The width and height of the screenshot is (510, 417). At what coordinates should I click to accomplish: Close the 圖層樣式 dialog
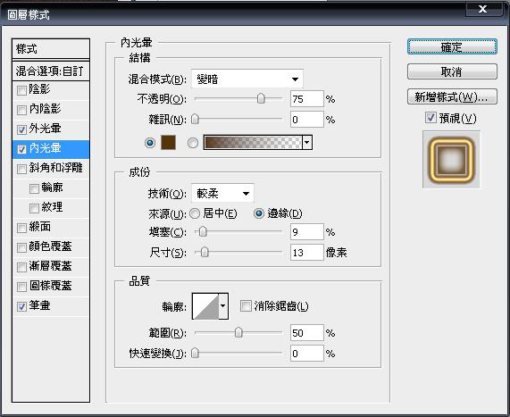tap(482, 9)
